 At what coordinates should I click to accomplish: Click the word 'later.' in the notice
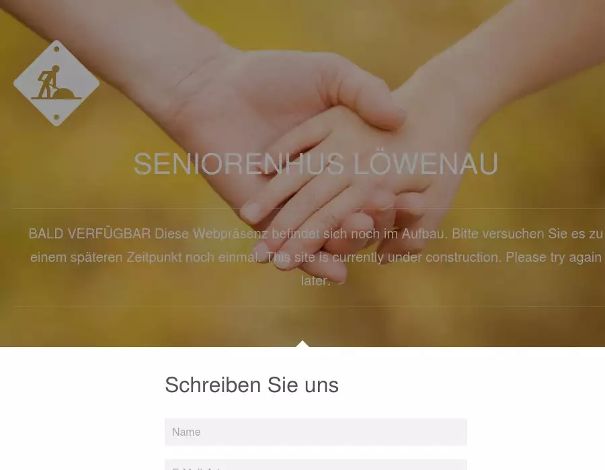tap(316, 281)
